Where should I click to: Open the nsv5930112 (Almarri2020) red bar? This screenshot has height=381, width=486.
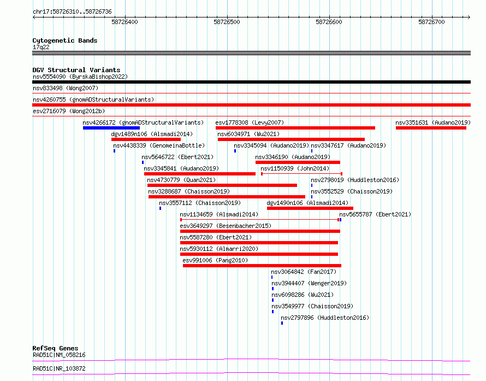[259, 254]
